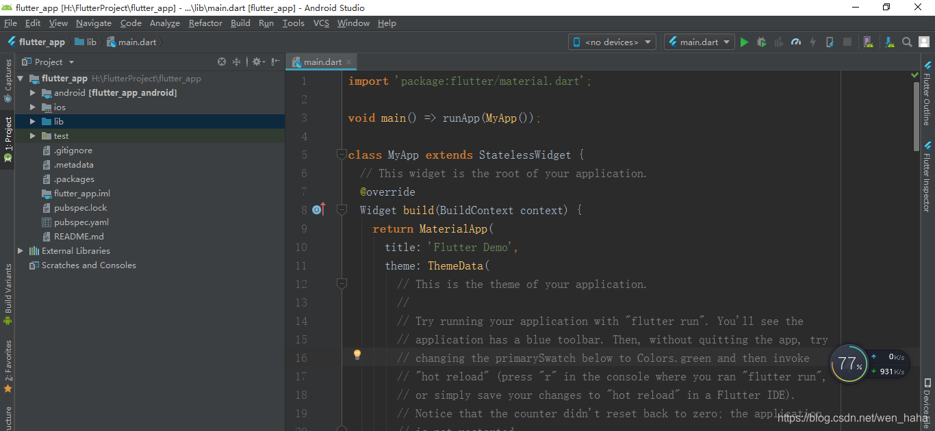Click flutter_app in the breadcrumb bar
This screenshot has width=935, height=431.
(36, 42)
